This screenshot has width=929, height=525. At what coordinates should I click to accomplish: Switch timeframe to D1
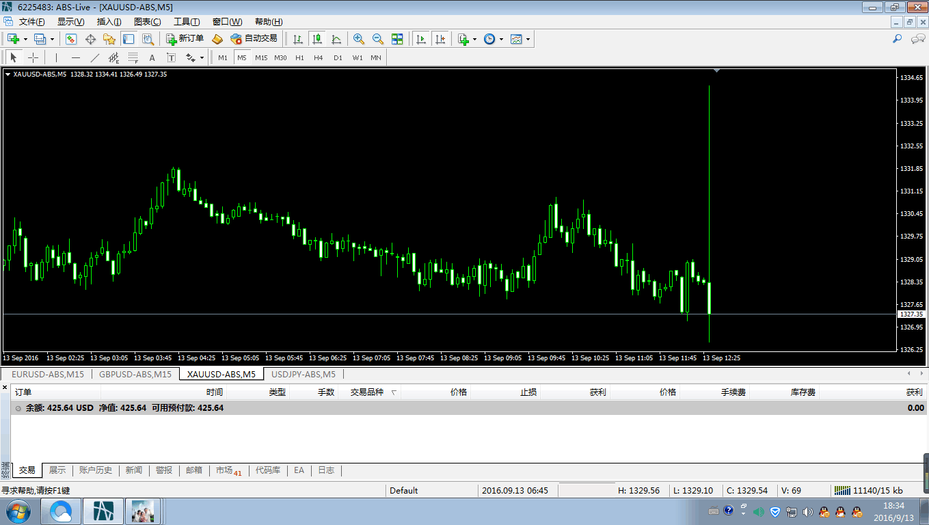338,57
